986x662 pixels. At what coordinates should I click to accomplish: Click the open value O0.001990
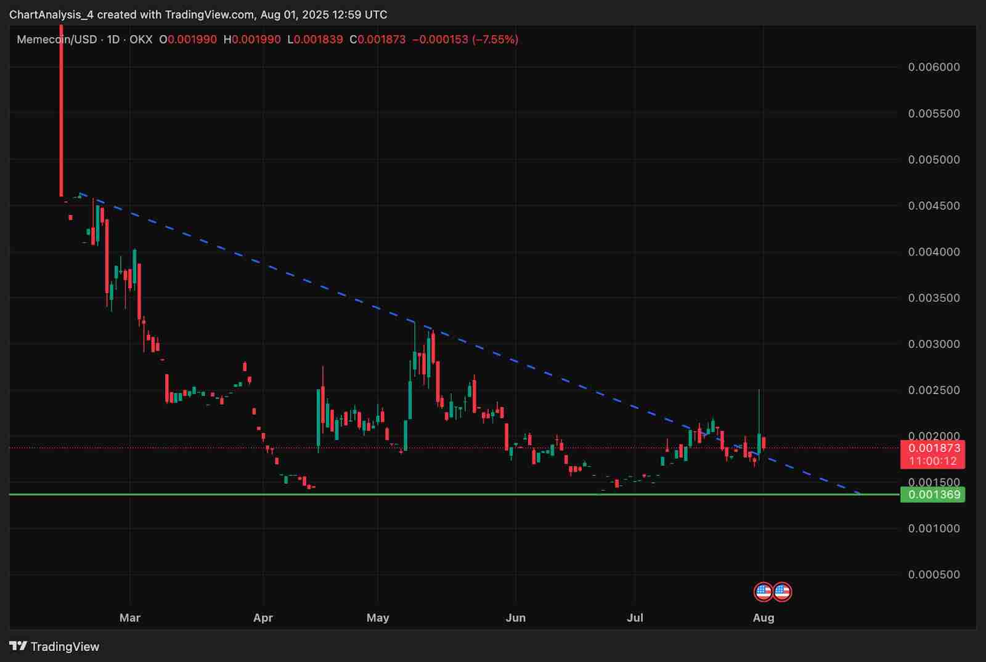coord(188,39)
